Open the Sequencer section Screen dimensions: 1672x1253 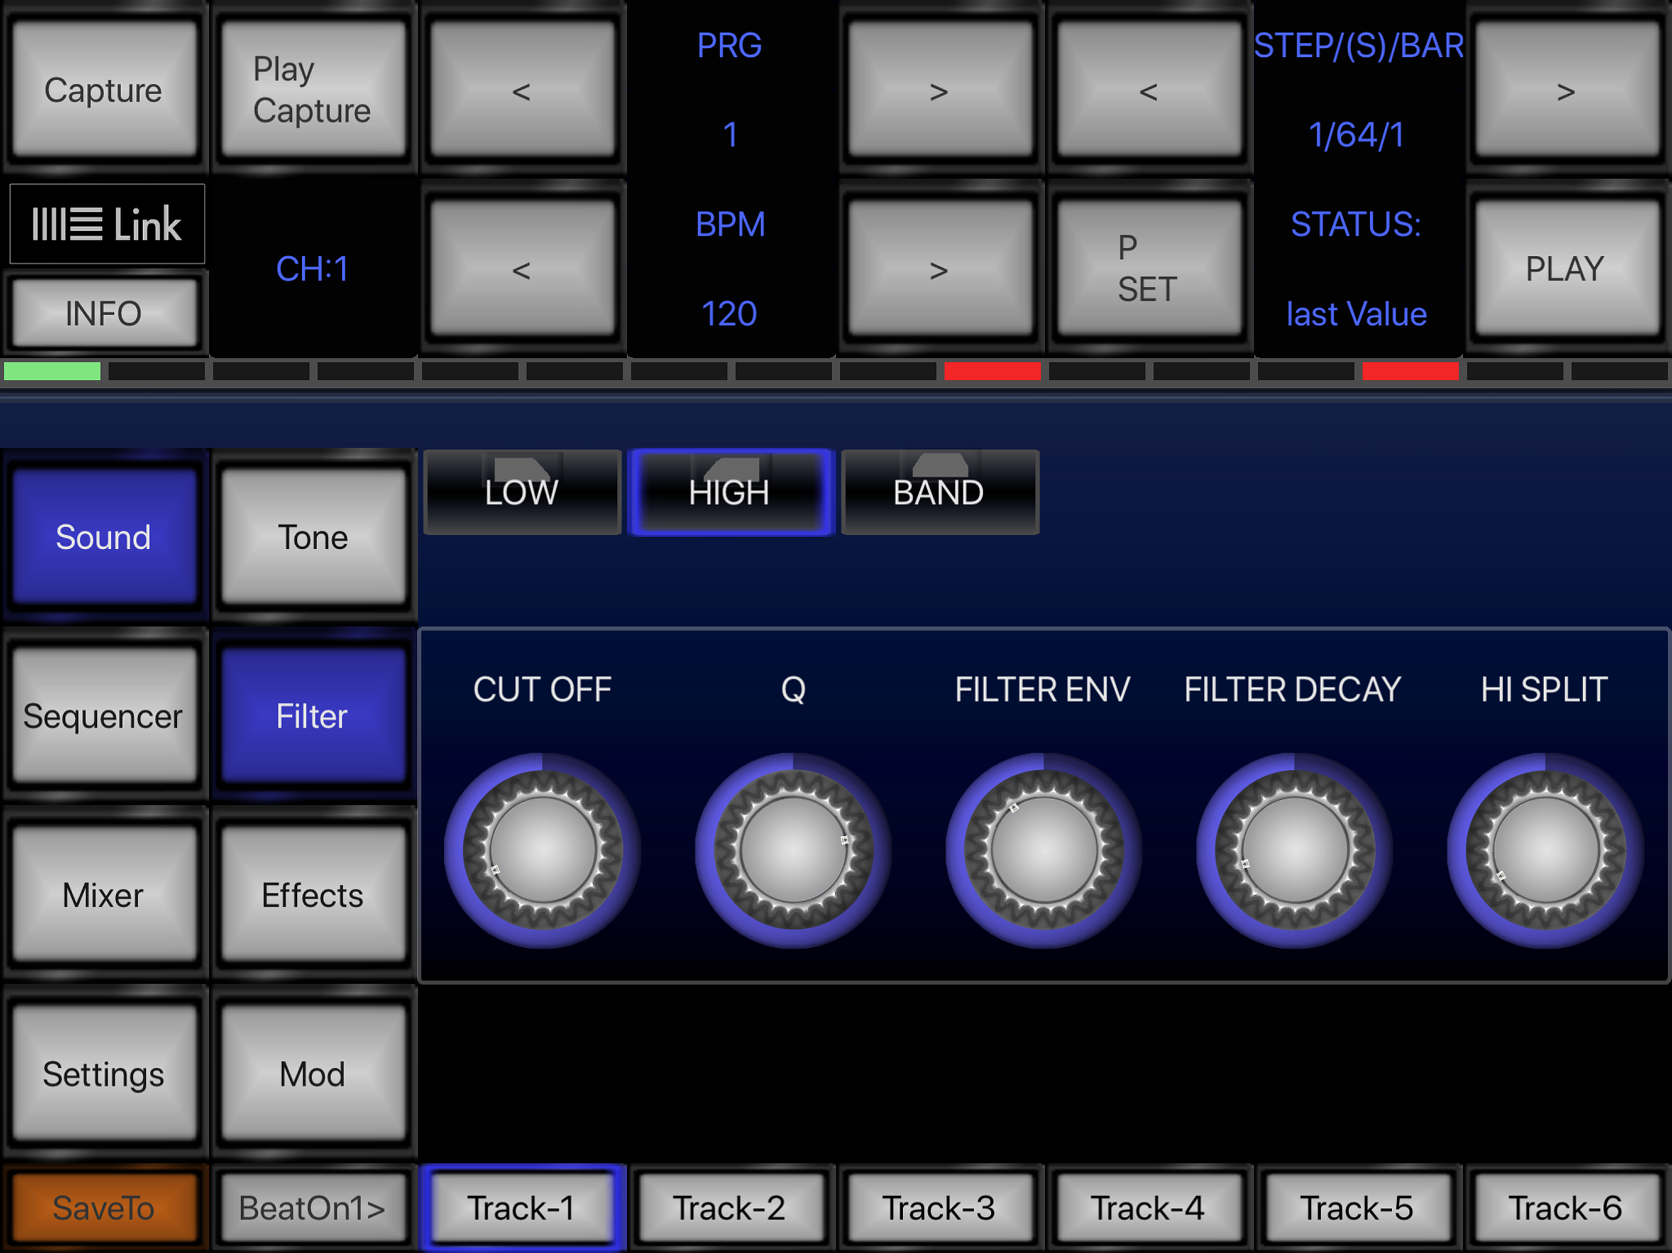click(x=104, y=716)
